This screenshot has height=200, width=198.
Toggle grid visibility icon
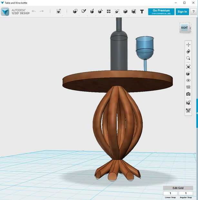(188, 87)
